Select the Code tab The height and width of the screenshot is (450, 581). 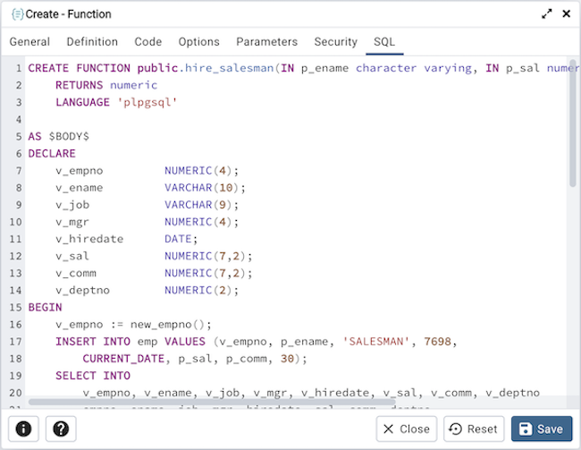pos(148,42)
